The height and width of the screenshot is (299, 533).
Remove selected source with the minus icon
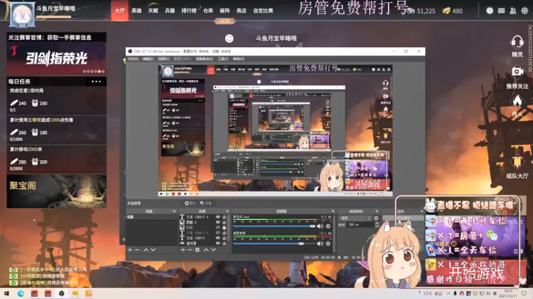point(190,250)
